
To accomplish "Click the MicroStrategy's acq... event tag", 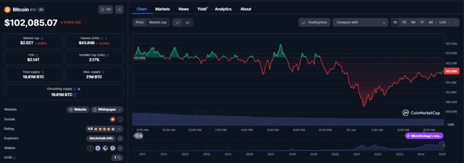I will pyautogui.click(x=424, y=136).
